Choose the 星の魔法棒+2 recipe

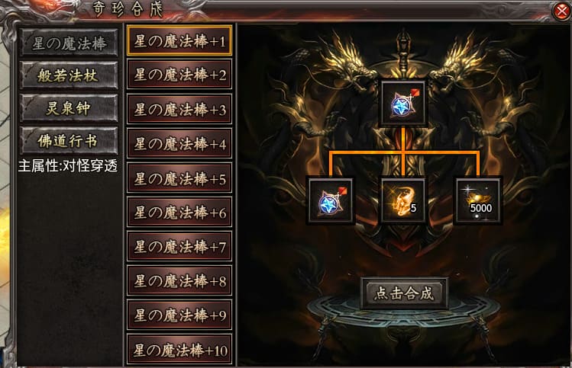pos(179,75)
